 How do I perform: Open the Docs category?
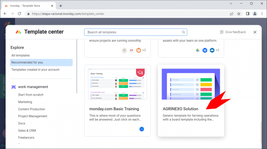tap(22, 123)
